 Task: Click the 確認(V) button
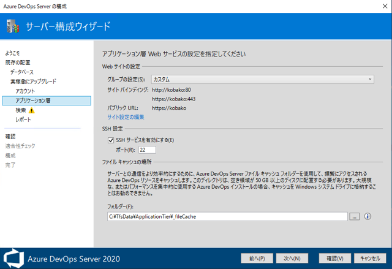point(335,258)
